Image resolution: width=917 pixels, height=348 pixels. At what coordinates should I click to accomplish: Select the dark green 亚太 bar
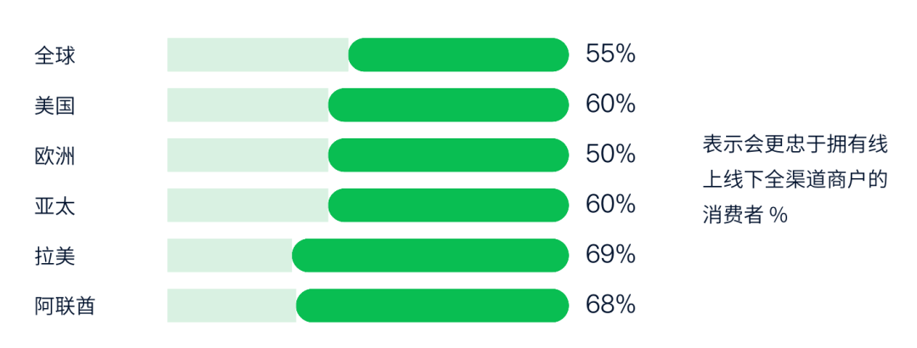[x=448, y=205]
